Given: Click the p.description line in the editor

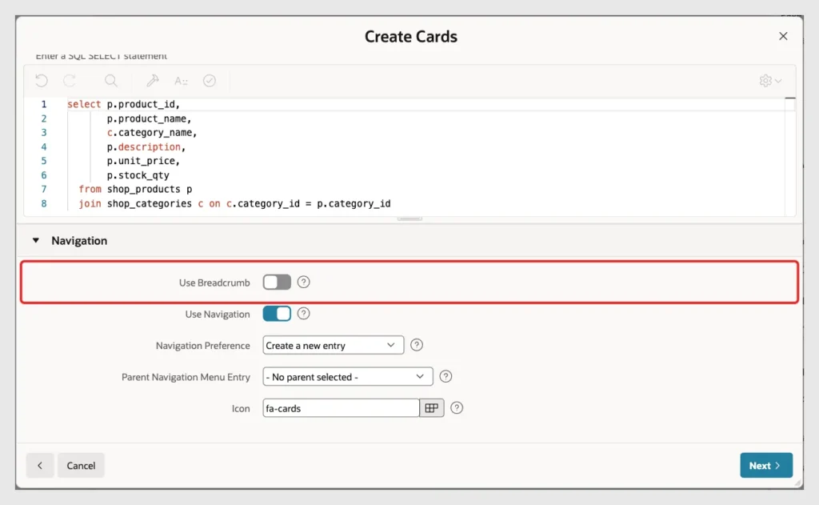Looking at the screenshot, I should (x=146, y=147).
